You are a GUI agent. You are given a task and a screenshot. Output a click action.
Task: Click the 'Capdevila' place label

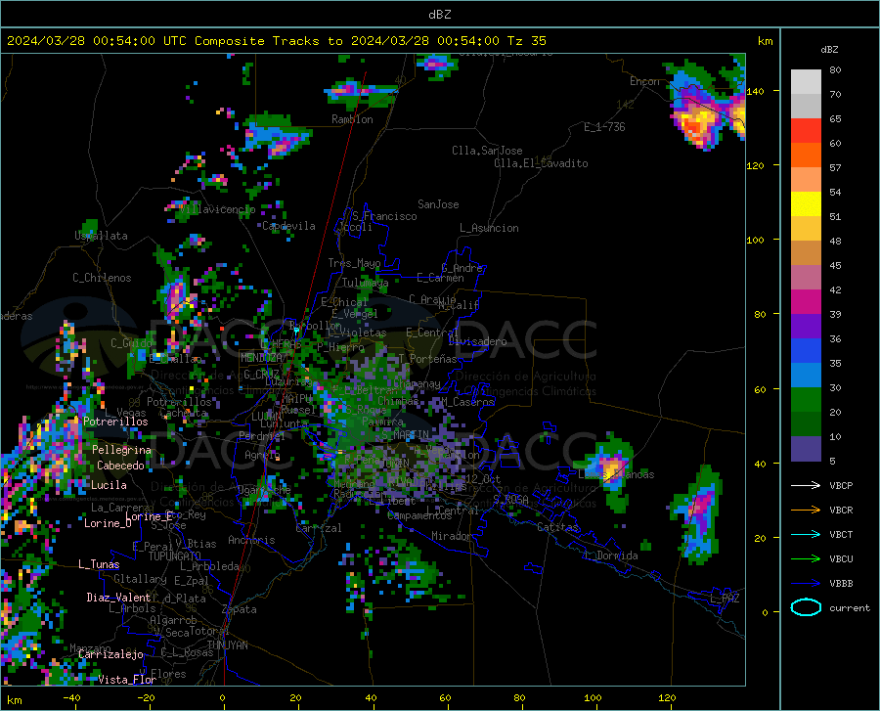click(x=289, y=226)
